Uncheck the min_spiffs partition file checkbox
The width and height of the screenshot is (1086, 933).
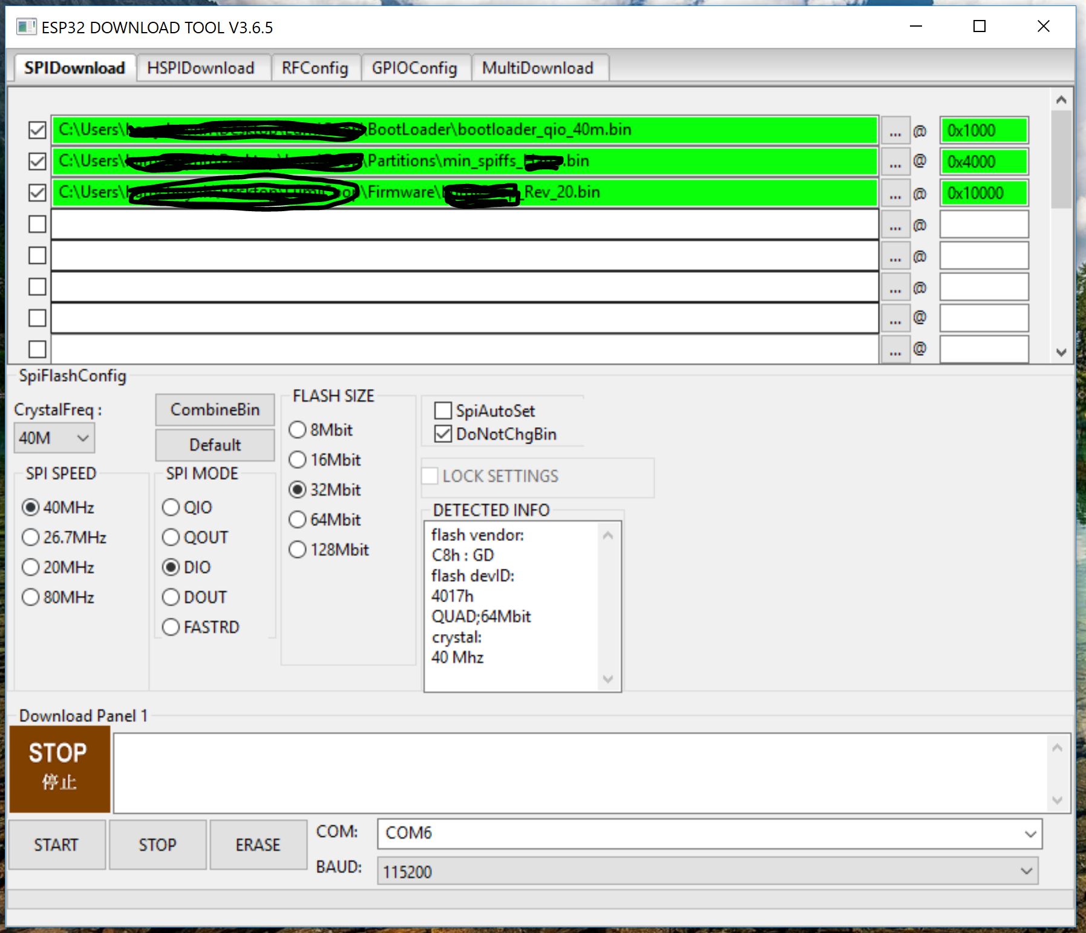pos(38,161)
